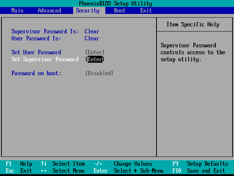Image resolution: width=234 pixels, height=176 pixels.
Task: Go to the Boot tab
Action: (x=120, y=11)
